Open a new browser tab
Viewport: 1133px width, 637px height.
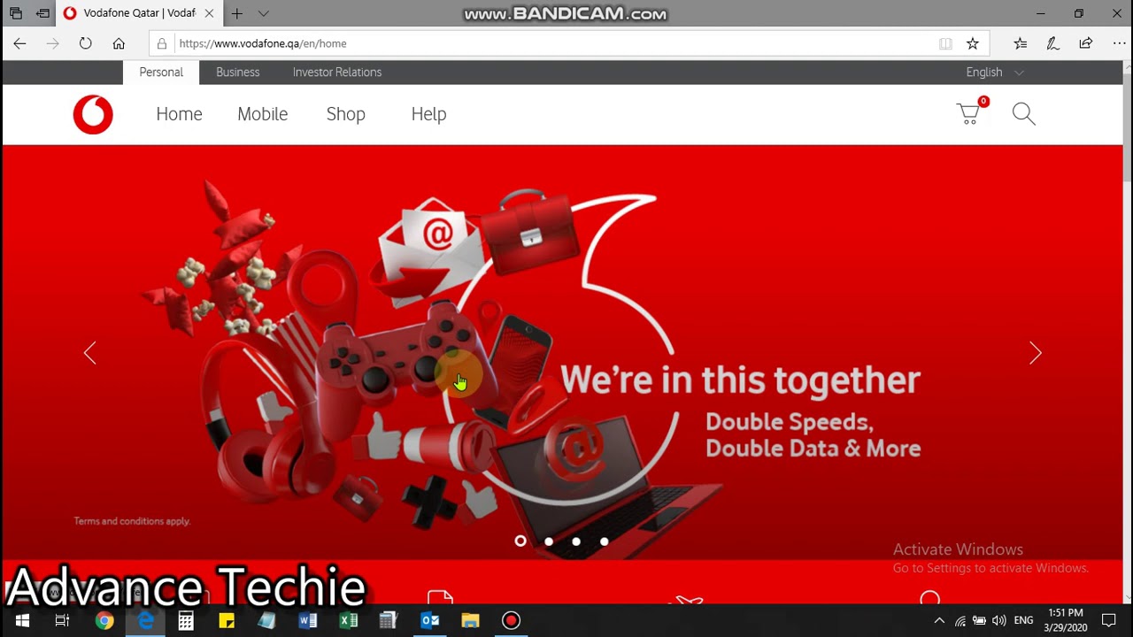pos(236,13)
